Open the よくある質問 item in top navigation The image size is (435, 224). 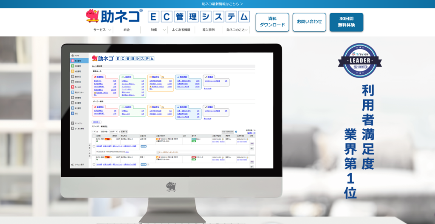point(181,30)
